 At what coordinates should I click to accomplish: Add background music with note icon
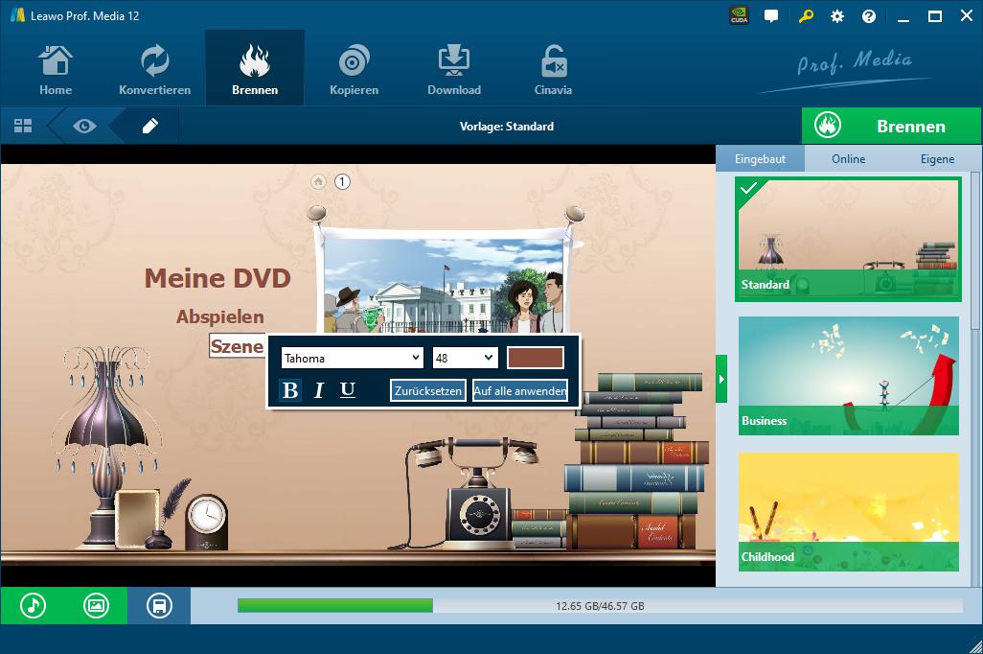click(x=33, y=606)
